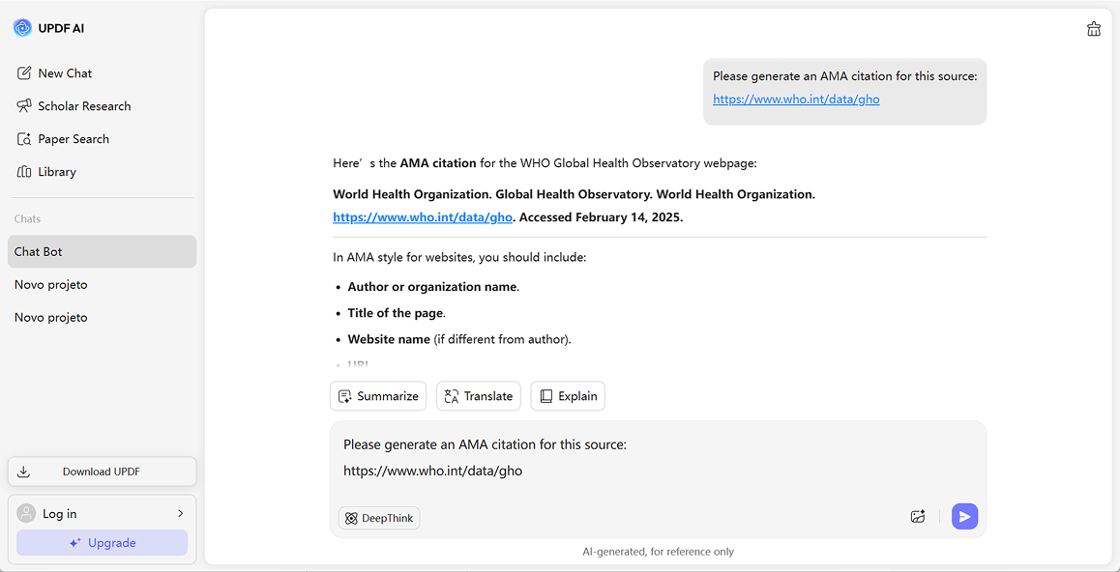1120x572 pixels.
Task: Click the send message arrow button
Action: point(964,517)
